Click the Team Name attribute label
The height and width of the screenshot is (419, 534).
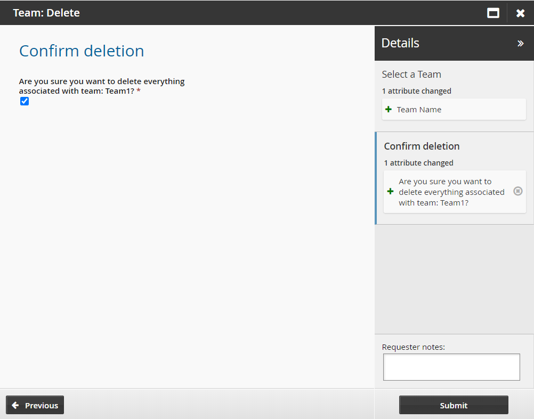tap(419, 109)
